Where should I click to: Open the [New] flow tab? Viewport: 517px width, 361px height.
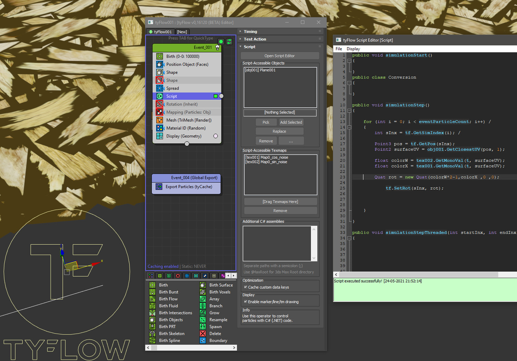pyautogui.click(x=182, y=32)
